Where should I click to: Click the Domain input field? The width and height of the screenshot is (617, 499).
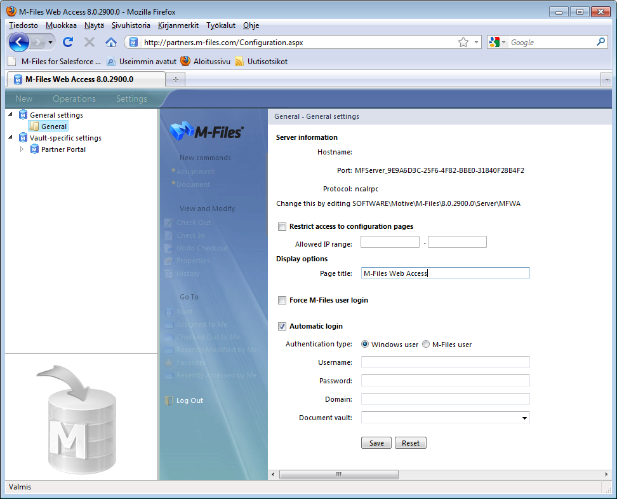(446, 399)
